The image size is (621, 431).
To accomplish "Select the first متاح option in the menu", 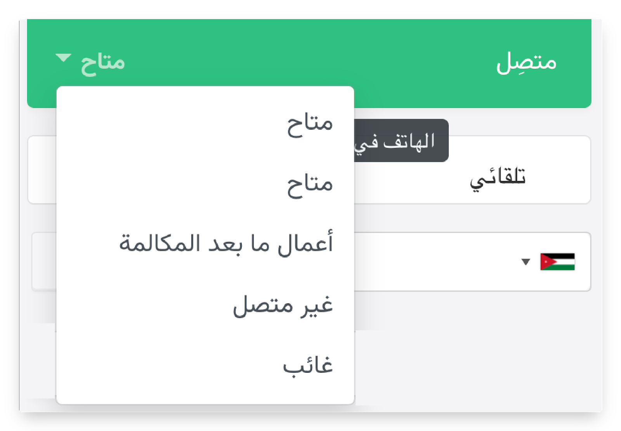I will point(309,124).
